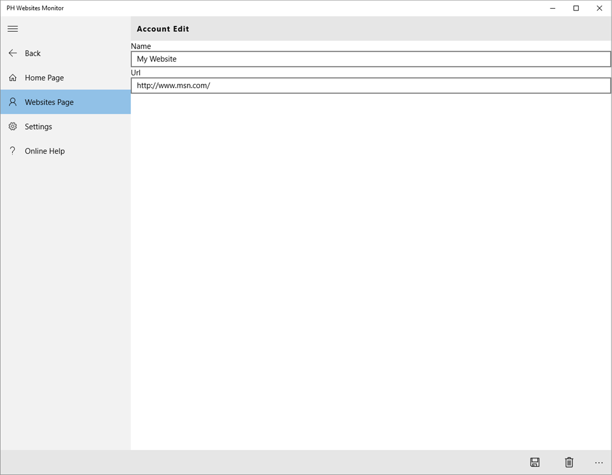
Task: Expand more options via the ellipsis button
Action: tap(599, 463)
